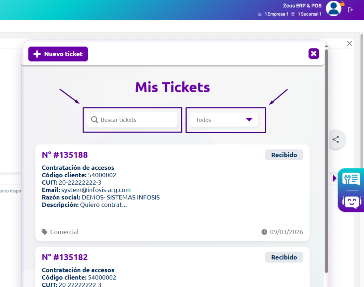Click the share icon button
This screenshot has height=287, width=364.
[x=336, y=140]
